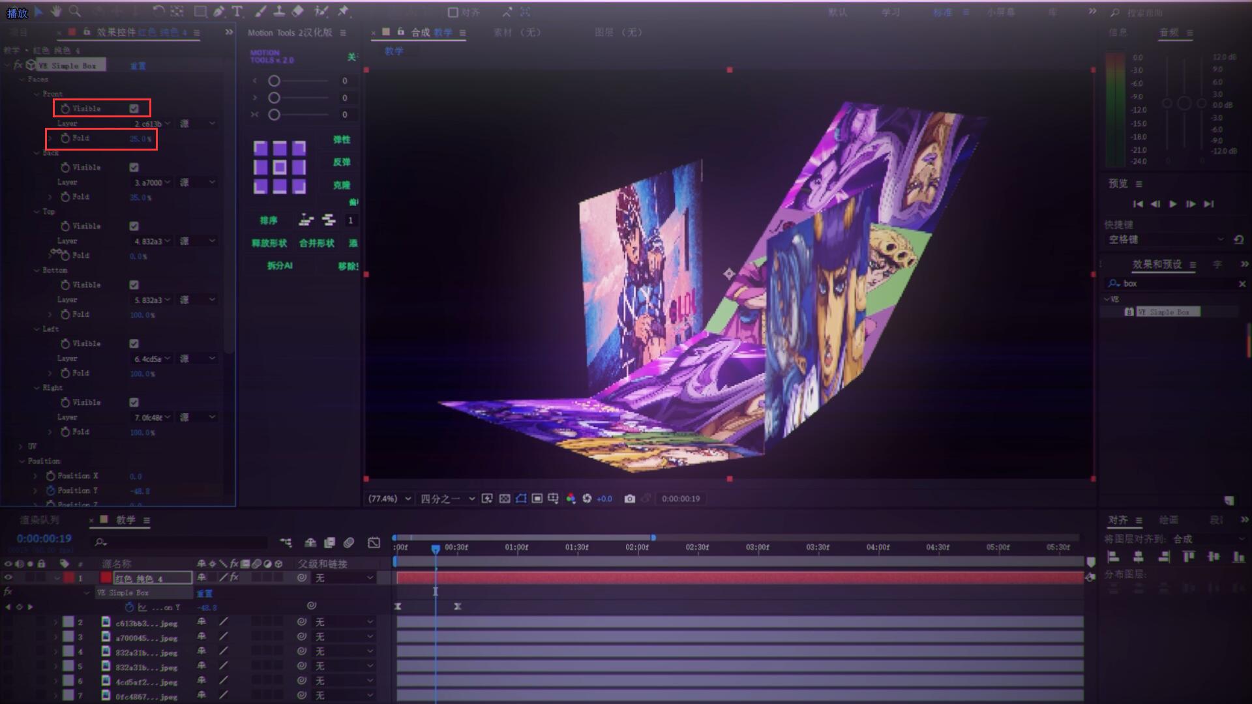The image size is (1252, 704).
Task: Click the 拆分AI button in Motion Tools
Action: tap(280, 265)
